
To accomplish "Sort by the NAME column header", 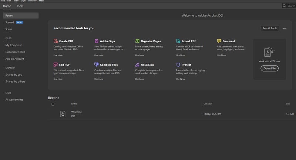I will pyautogui.click(x=74, y=104).
